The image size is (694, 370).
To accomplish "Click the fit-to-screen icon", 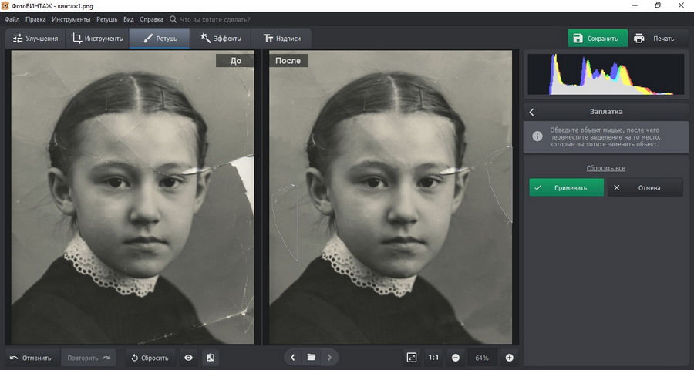I will pyautogui.click(x=412, y=358).
